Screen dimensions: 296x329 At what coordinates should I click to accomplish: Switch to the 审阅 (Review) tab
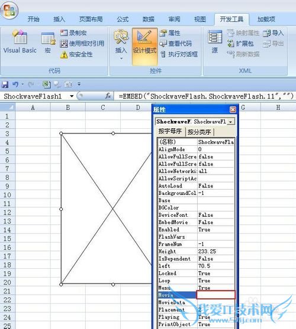pyautogui.click(x=174, y=19)
